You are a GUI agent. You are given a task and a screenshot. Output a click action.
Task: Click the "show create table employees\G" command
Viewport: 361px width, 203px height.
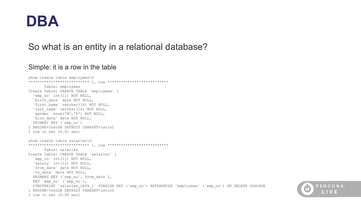[61, 78]
